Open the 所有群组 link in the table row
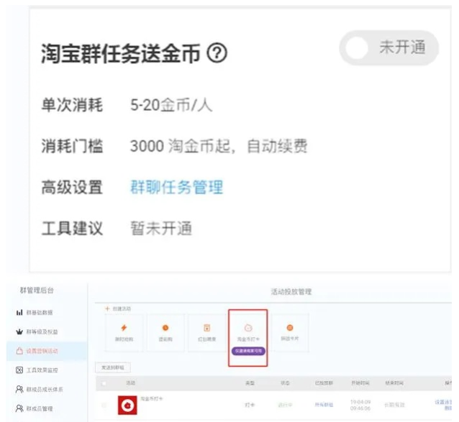This screenshot has height=422, width=459. (324, 405)
